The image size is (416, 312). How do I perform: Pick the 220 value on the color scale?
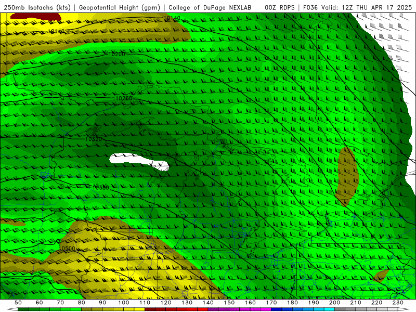point(376,303)
